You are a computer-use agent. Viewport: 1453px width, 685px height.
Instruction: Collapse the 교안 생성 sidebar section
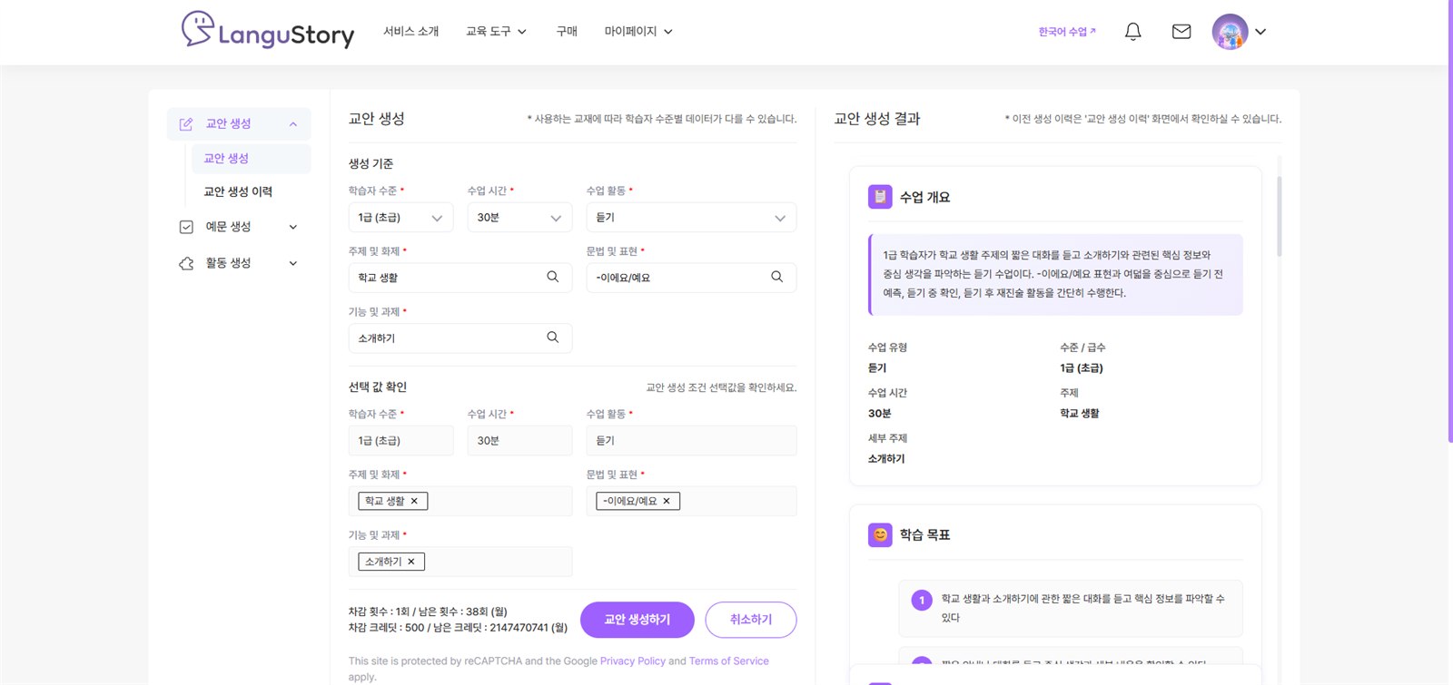pos(293,124)
